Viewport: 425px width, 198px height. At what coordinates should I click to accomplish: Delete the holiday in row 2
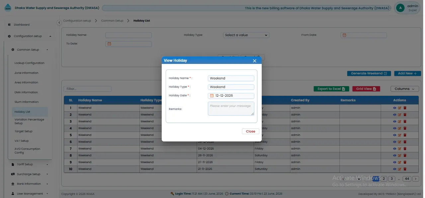(405, 115)
